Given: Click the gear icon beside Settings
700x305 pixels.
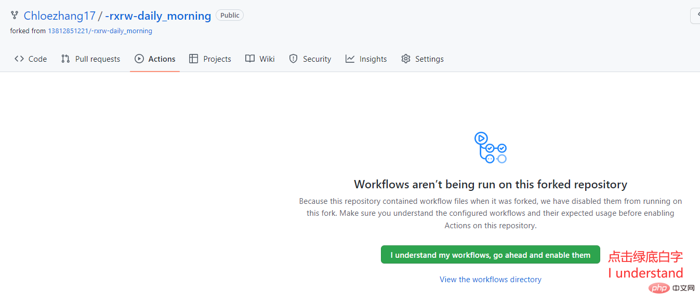Looking at the screenshot, I should tap(406, 59).
